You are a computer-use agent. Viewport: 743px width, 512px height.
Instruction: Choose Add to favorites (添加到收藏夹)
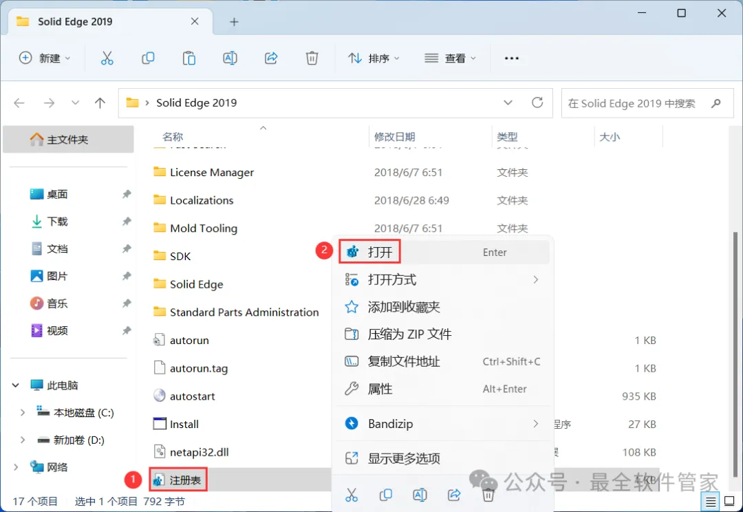[442, 307]
